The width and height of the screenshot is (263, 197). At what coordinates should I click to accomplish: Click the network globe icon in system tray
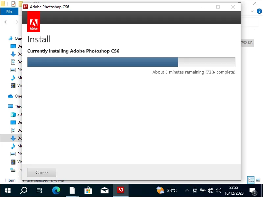(x=210, y=190)
